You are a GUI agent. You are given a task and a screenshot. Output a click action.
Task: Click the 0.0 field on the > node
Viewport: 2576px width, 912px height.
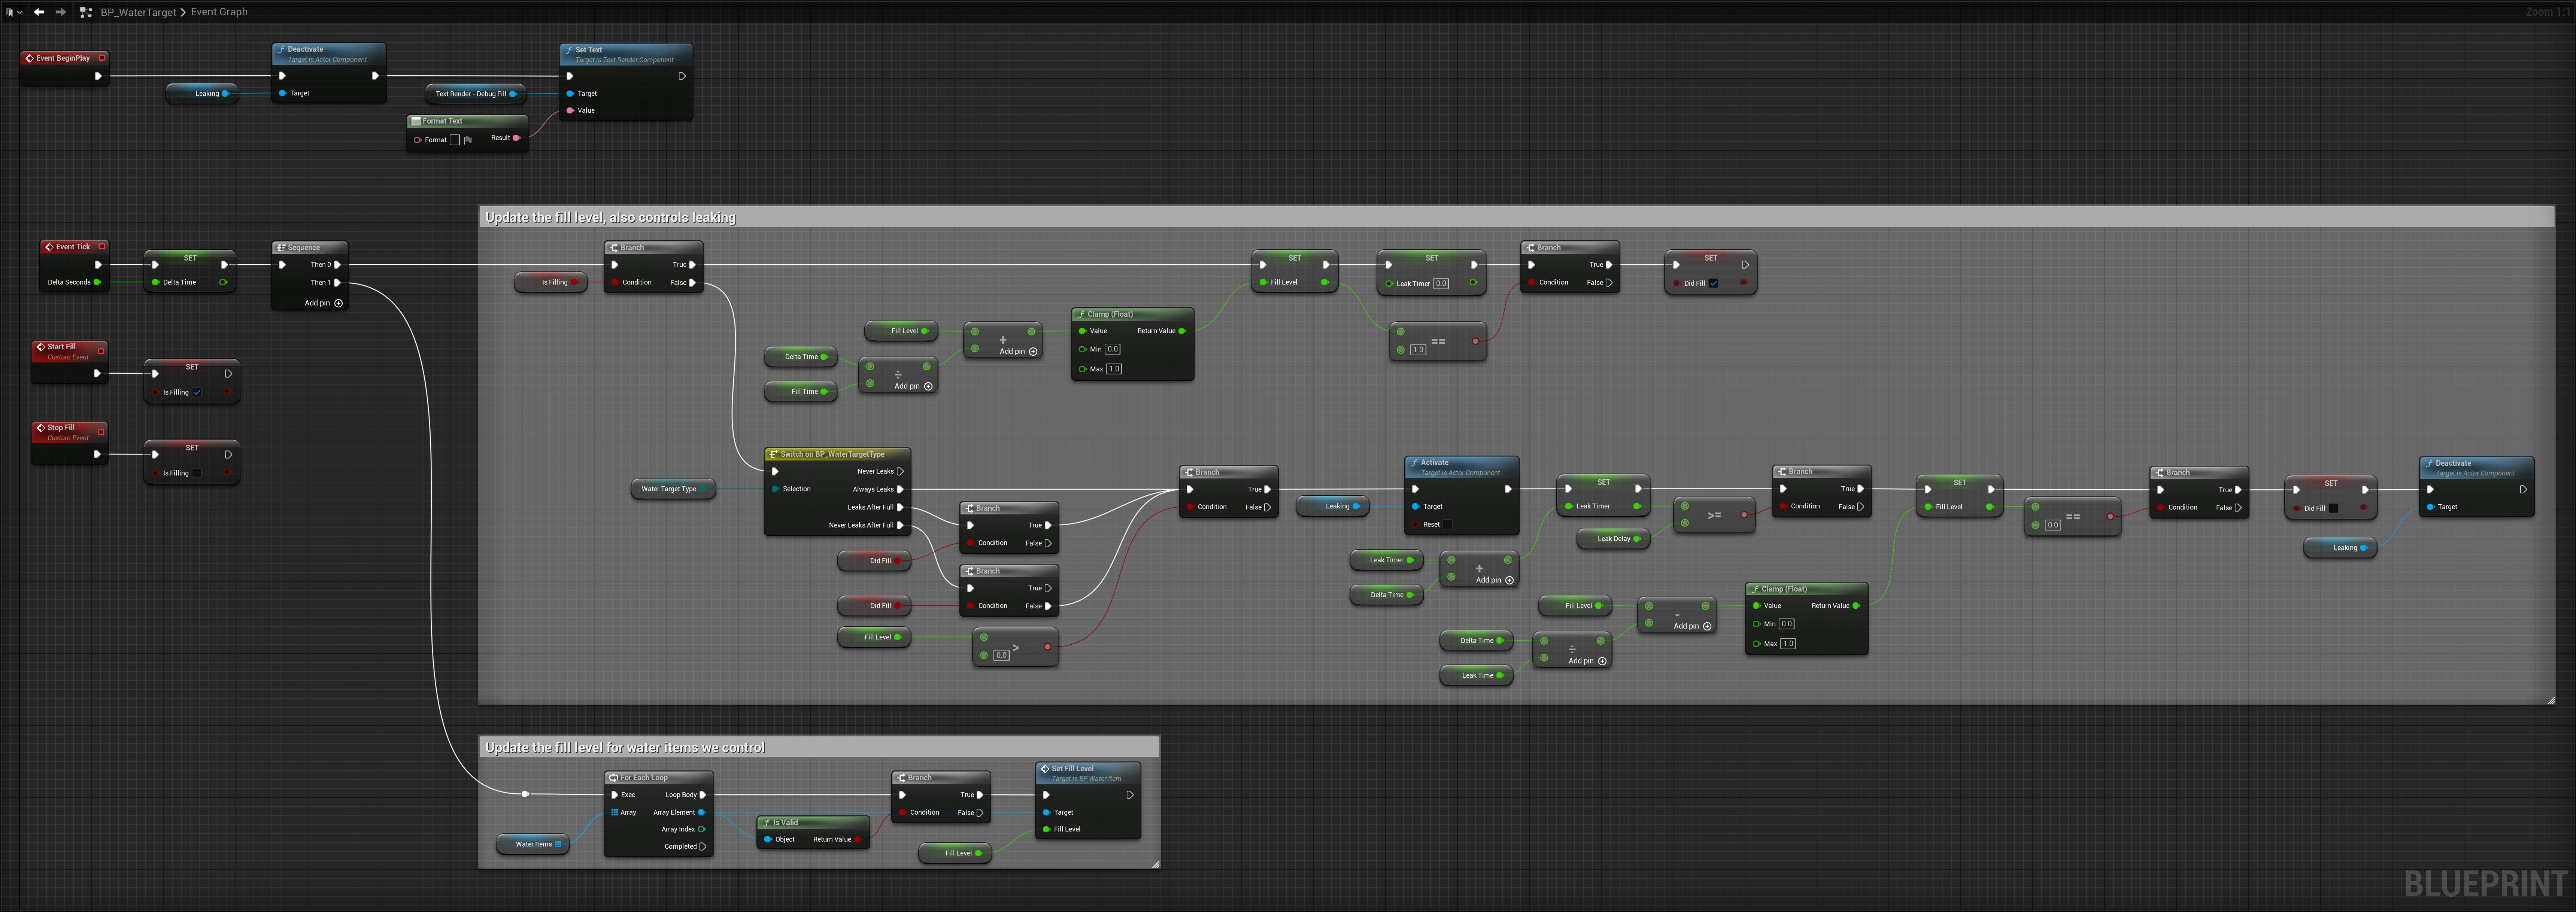1001,656
